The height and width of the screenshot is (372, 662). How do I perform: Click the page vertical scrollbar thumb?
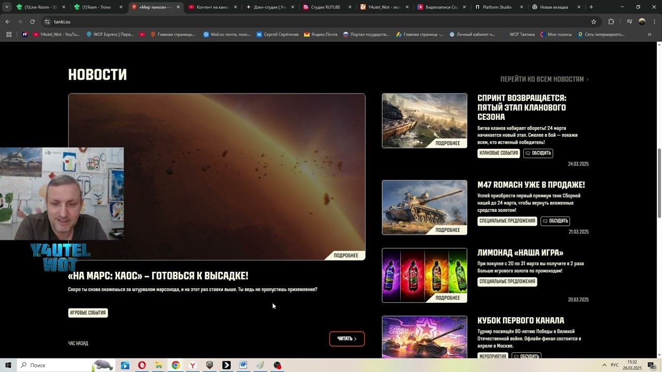coord(658,183)
